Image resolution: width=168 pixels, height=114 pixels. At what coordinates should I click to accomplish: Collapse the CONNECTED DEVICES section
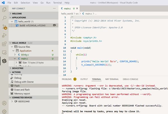pos(10,97)
